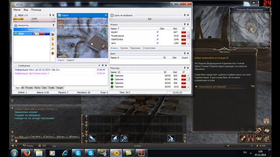Click the green circle icon of the Гремлин at distance 865
Screen dimensions: 280x157
112,75
